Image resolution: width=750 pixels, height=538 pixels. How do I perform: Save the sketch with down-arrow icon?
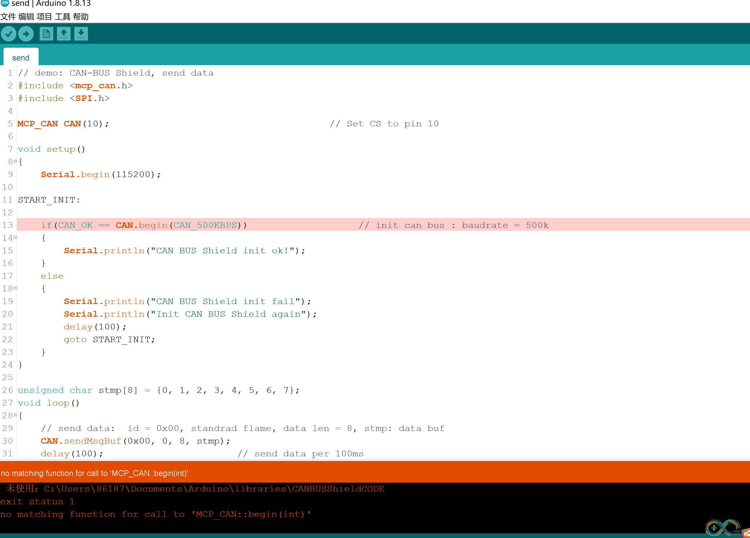[81, 34]
